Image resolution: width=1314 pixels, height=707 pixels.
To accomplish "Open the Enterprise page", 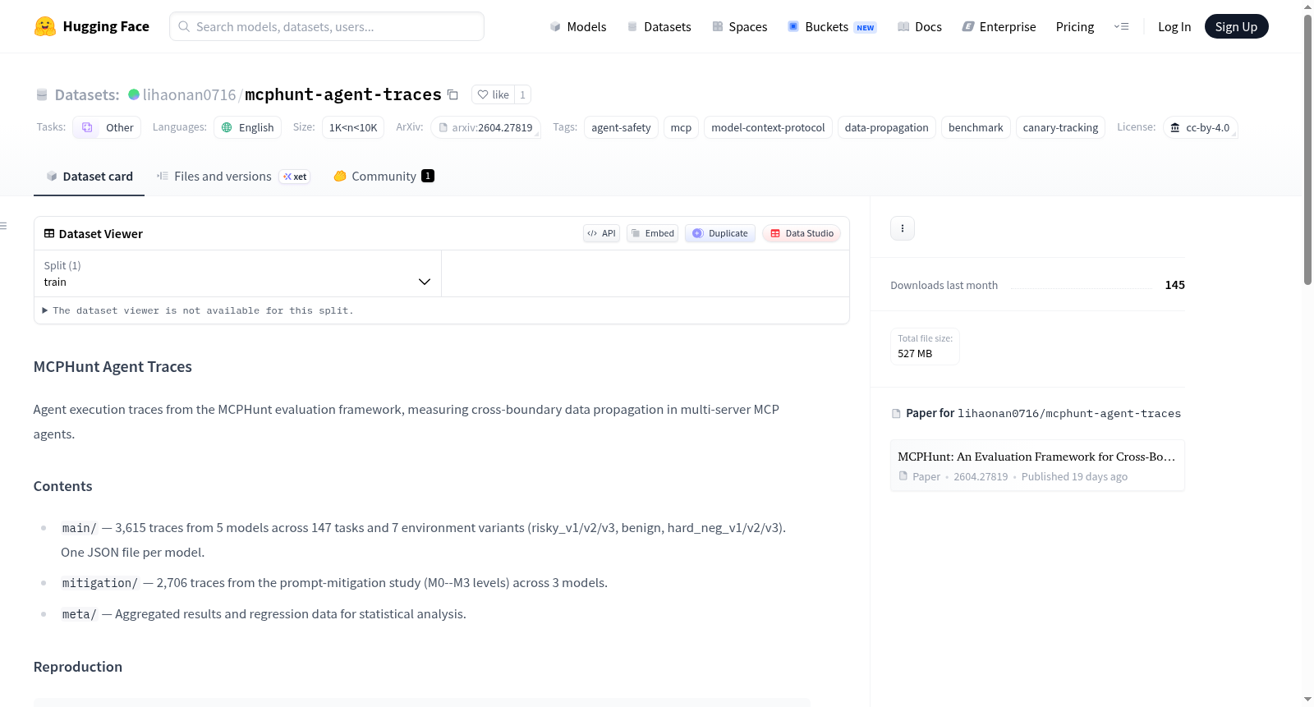I will click(x=999, y=26).
